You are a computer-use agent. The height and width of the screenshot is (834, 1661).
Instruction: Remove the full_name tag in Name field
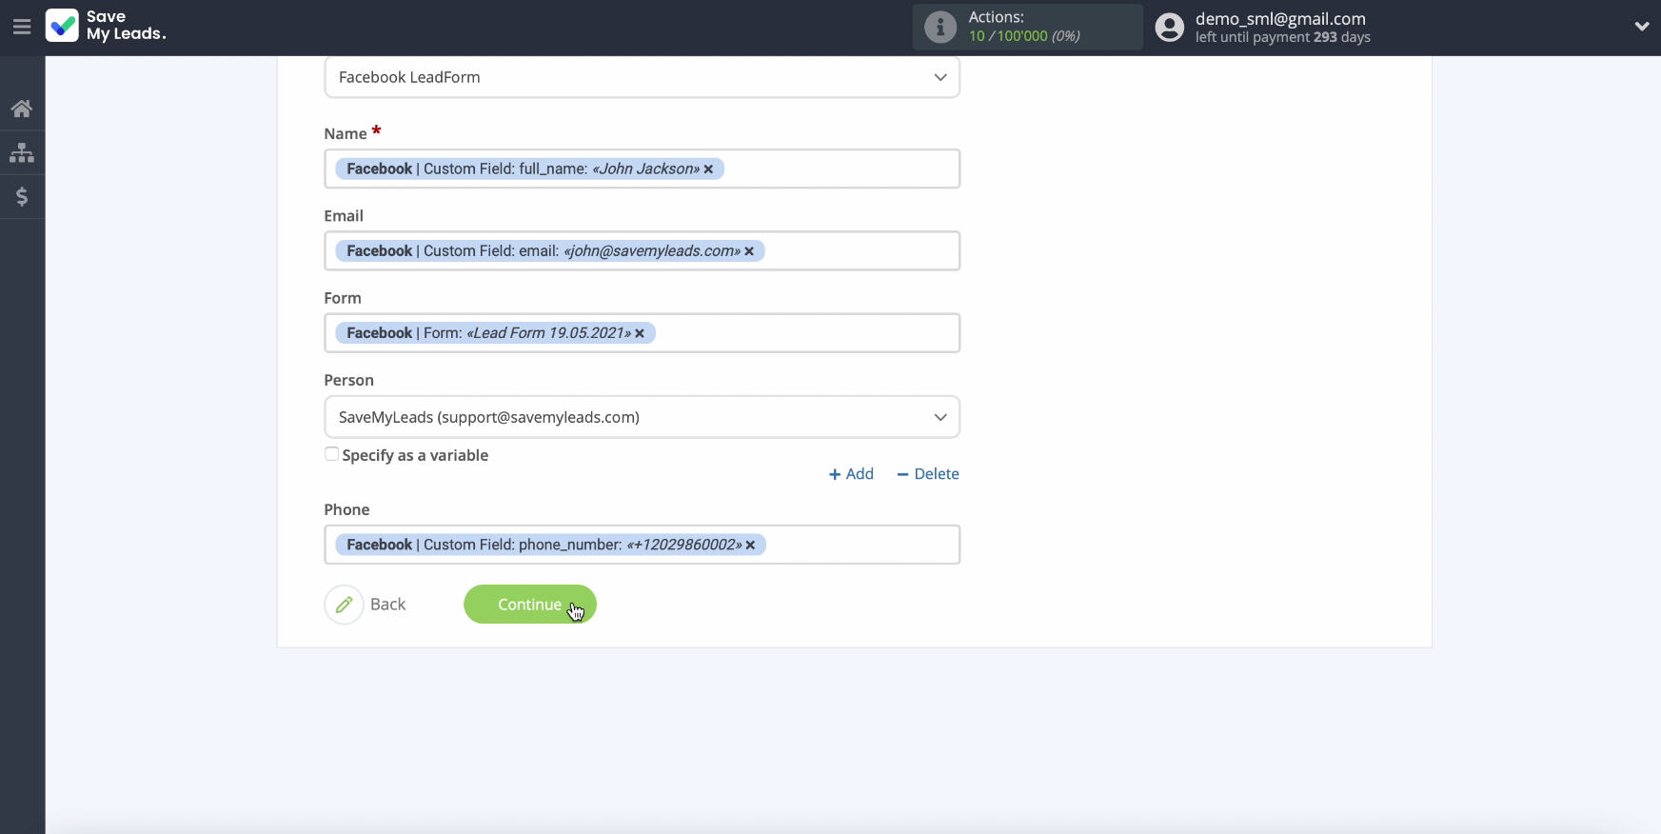click(708, 169)
